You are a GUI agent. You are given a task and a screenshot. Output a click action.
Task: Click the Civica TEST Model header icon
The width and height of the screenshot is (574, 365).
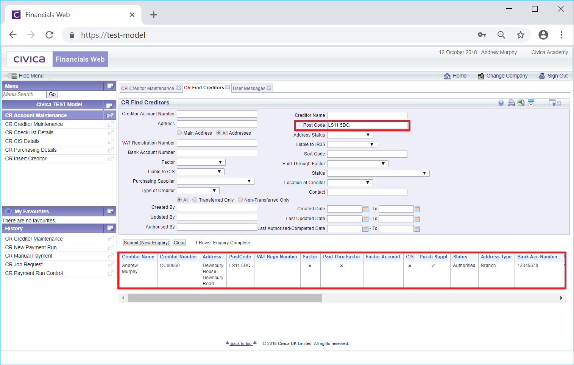(x=109, y=106)
